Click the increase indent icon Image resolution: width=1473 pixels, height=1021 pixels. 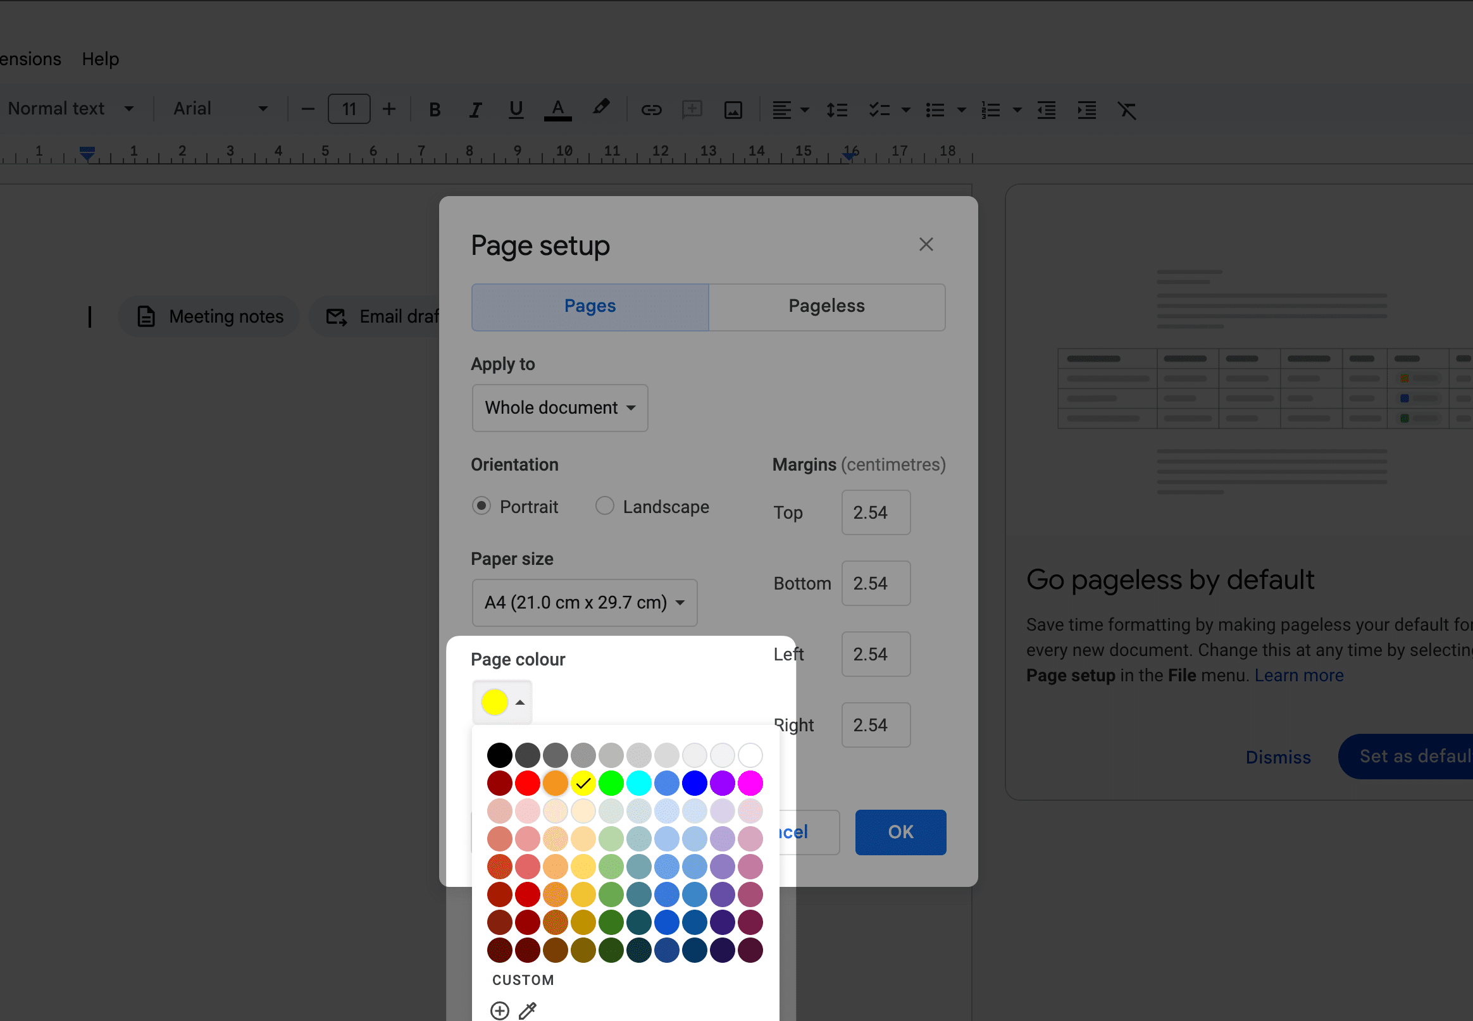coord(1086,110)
